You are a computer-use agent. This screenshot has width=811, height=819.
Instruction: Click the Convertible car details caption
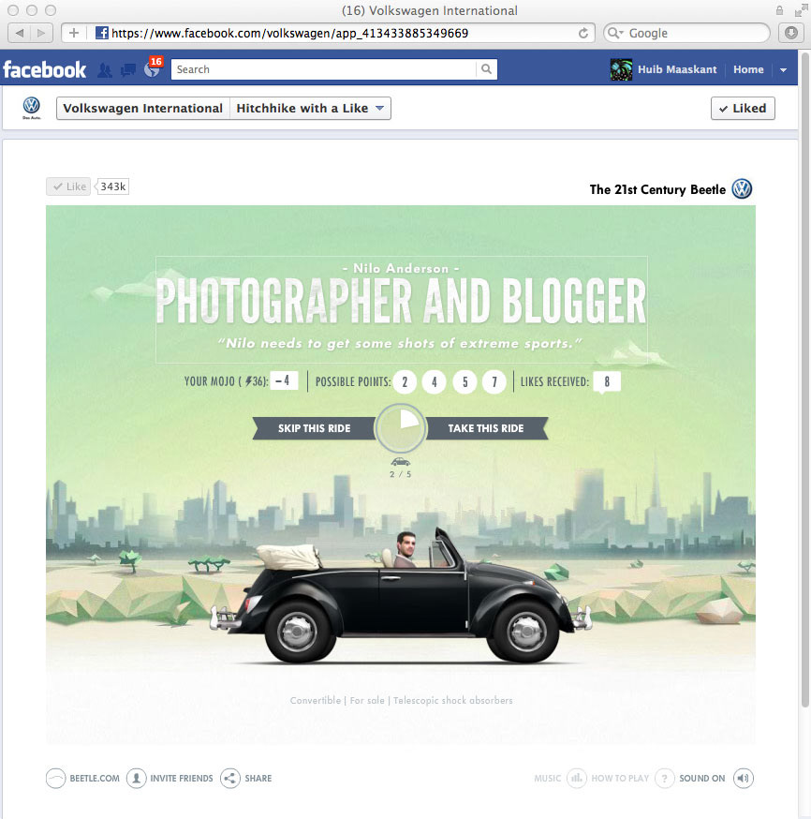click(402, 700)
